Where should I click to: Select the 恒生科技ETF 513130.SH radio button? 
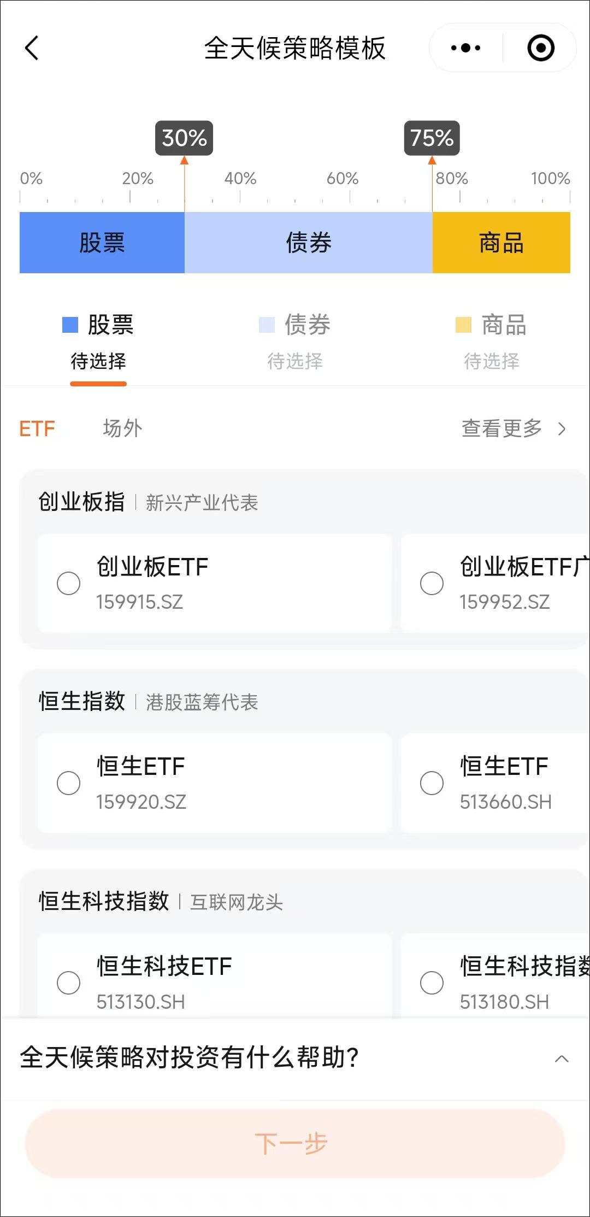[x=69, y=983]
